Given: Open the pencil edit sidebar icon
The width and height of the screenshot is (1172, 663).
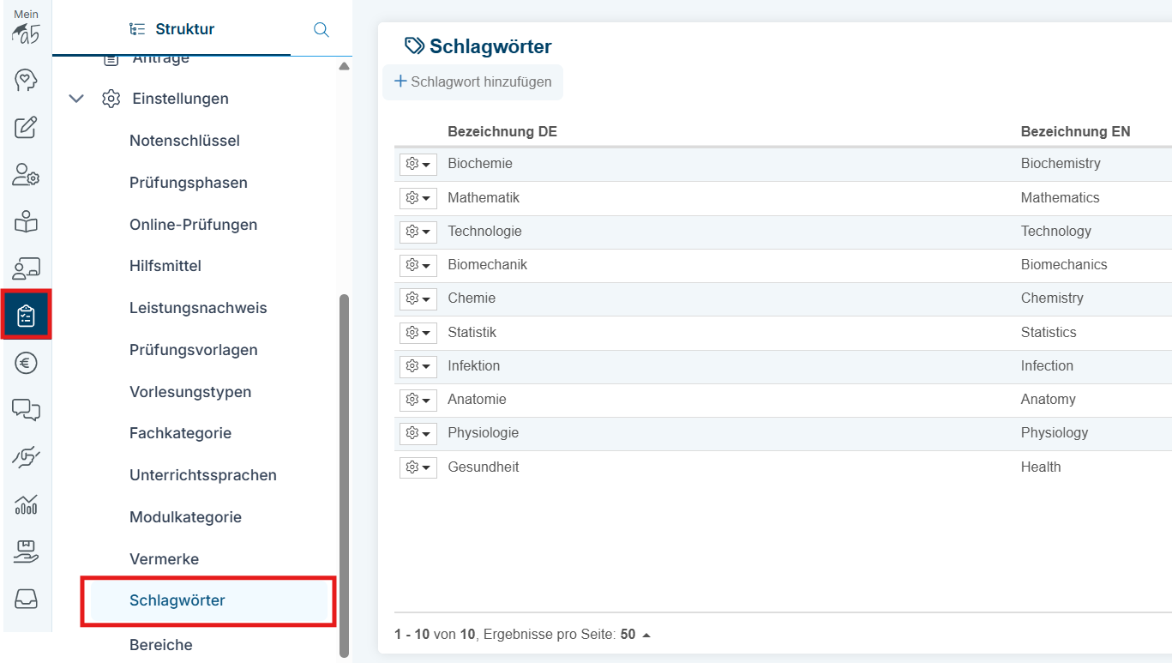Looking at the screenshot, I should (x=26, y=128).
